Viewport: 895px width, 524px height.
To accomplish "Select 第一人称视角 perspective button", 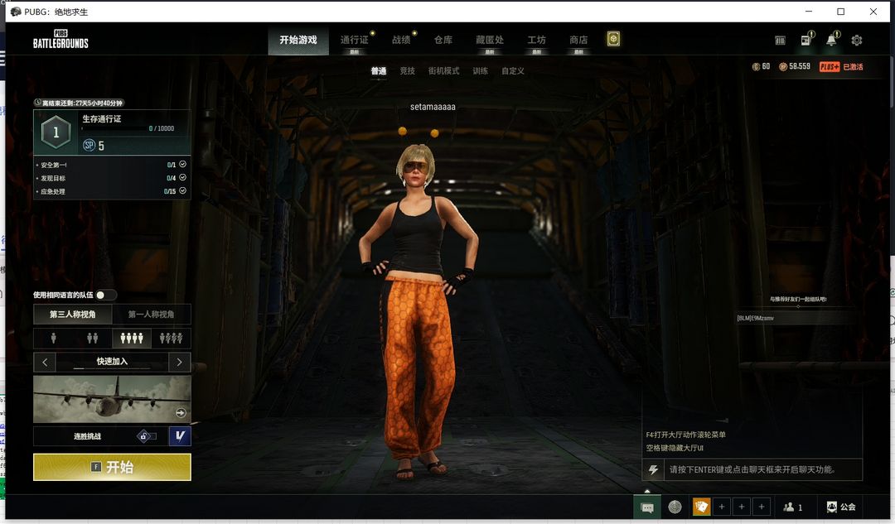I will tap(151, 315).
